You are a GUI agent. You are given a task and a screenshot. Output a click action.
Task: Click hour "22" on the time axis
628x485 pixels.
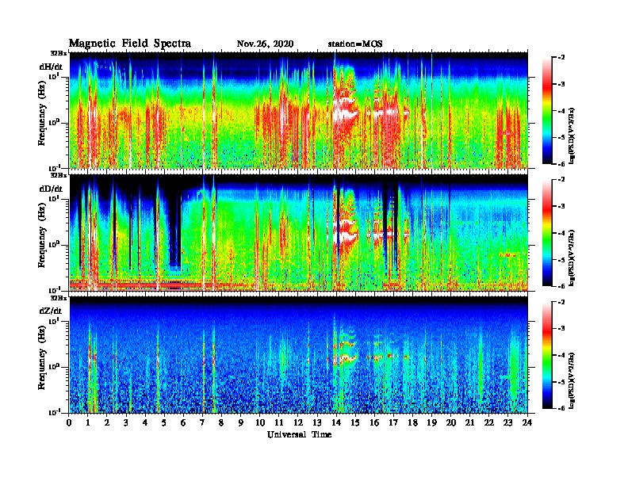point(489,422)
